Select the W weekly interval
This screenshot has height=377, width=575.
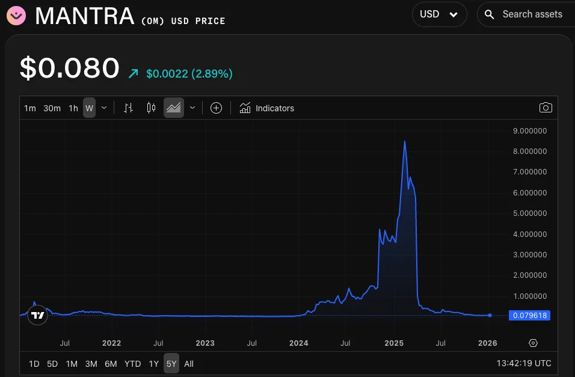point(89,108)
